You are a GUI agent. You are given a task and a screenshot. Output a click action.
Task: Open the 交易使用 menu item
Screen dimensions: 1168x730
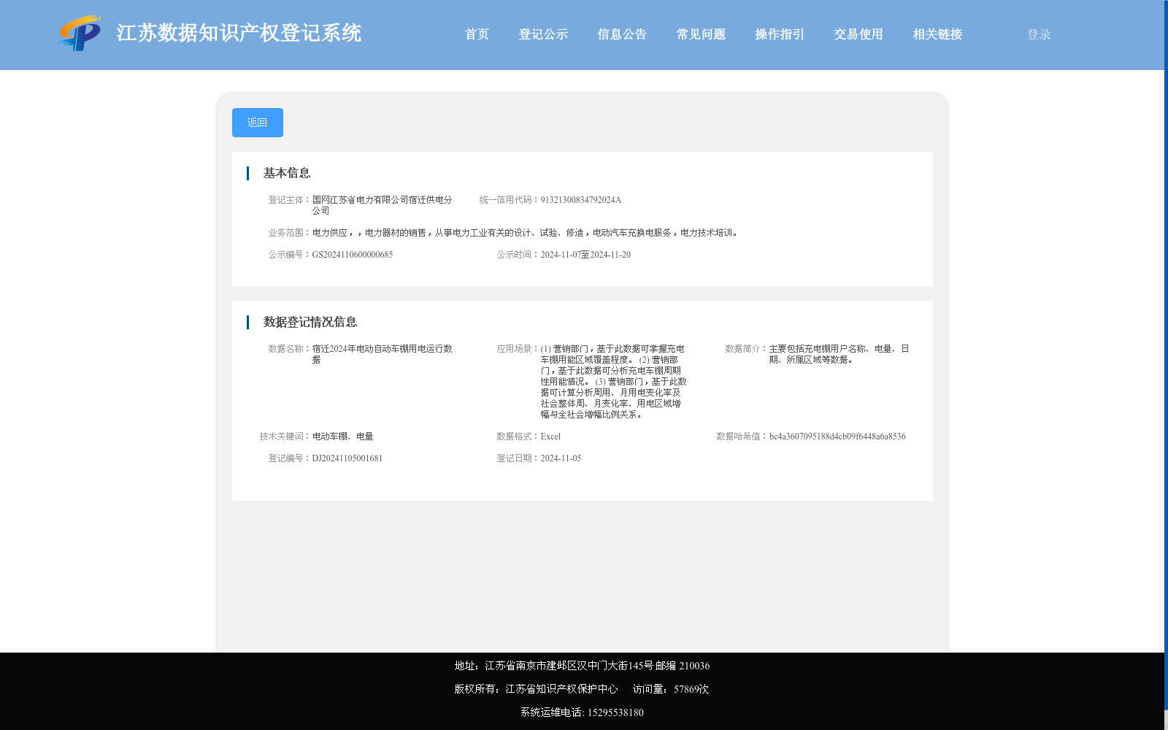(x=858, y=34)
